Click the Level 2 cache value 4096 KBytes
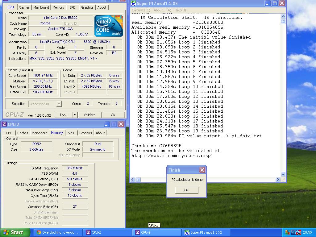Screen dimensions: 316x237 coord(91,86)
